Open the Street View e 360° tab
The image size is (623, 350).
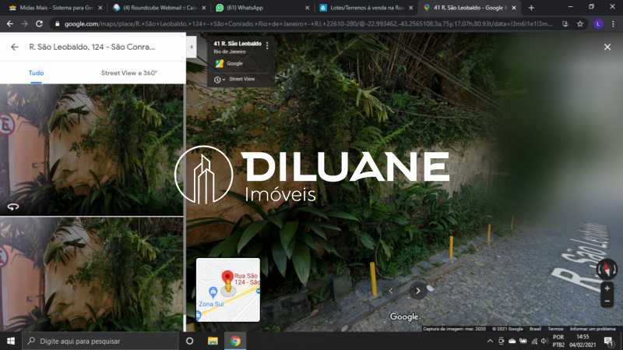(x=129, y=72)
